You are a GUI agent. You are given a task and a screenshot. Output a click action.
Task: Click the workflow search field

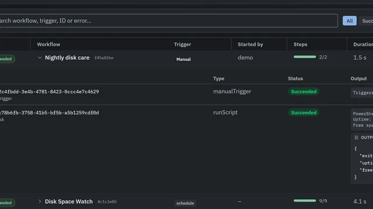click(168, 21)
